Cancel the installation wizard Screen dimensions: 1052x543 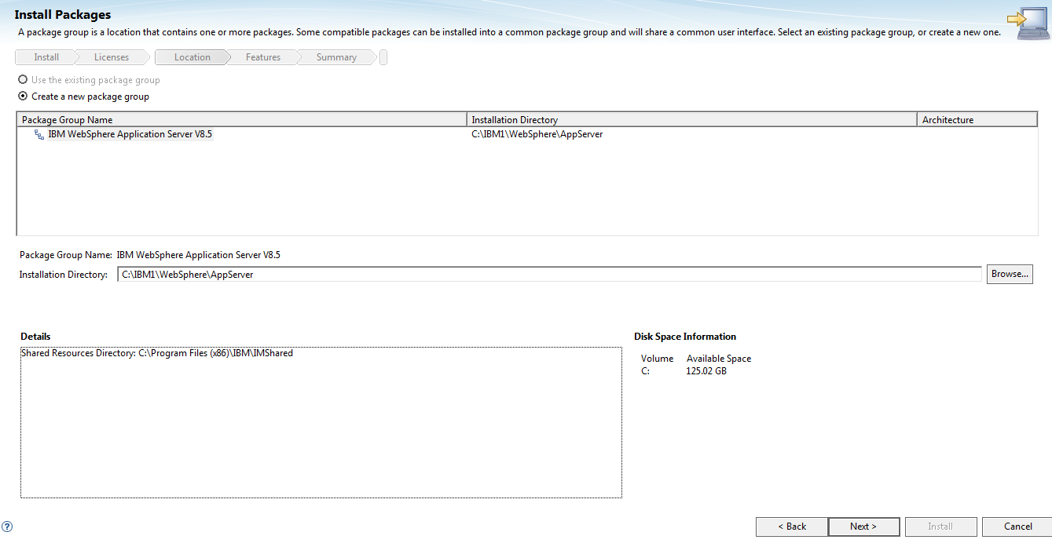tap(1018, 527)
